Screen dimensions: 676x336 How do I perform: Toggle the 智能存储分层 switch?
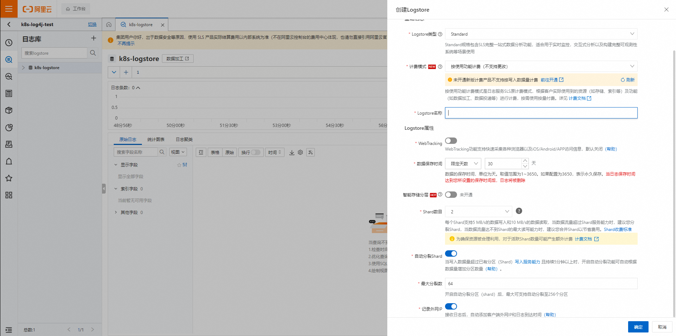(451, 195)
